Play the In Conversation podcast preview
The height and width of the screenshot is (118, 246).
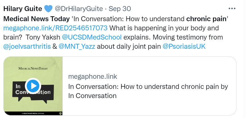pyautogui.click(x=33, y=86)
